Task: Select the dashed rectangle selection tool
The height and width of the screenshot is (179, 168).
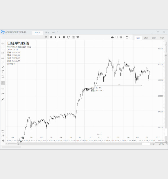Action: pyautogui.click(x=3, y=48)
